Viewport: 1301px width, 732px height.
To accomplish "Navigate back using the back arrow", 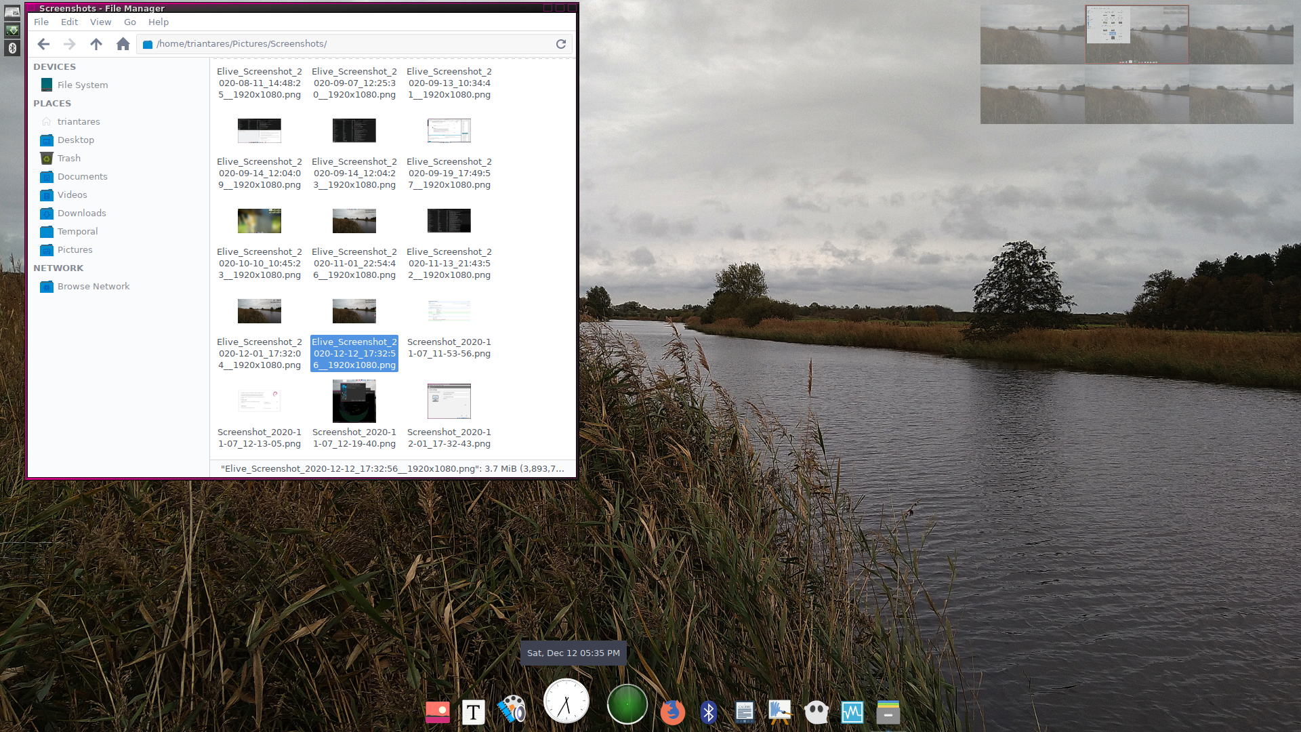I will point(43,43).
